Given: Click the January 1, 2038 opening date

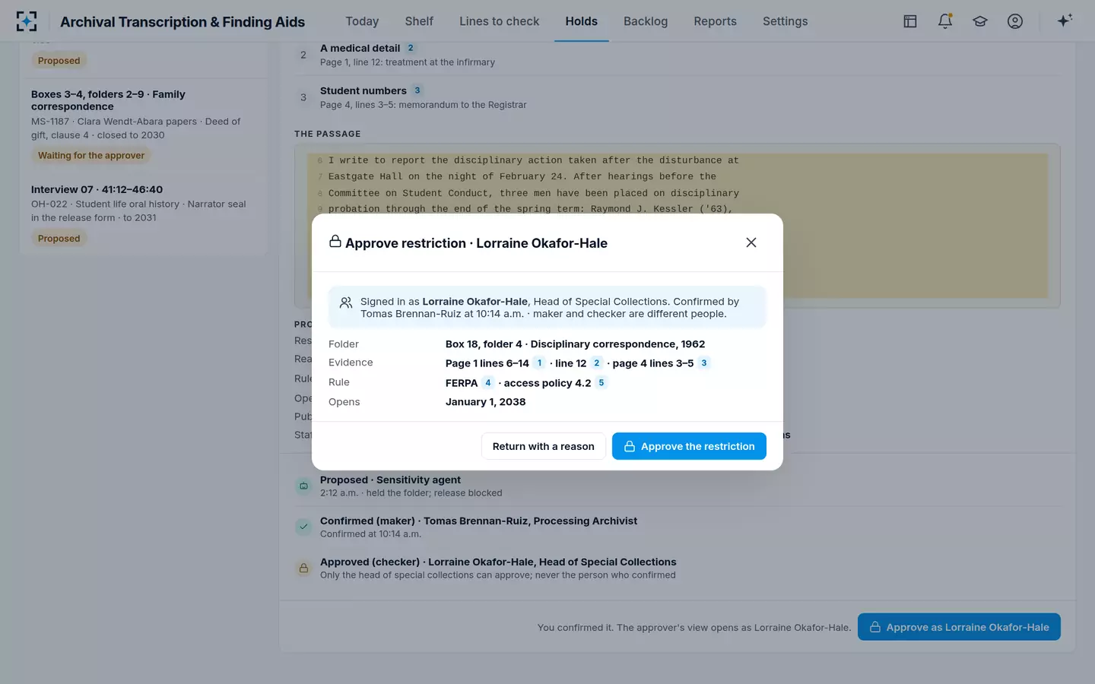Looking at the screenshot, I should point(485,402).
